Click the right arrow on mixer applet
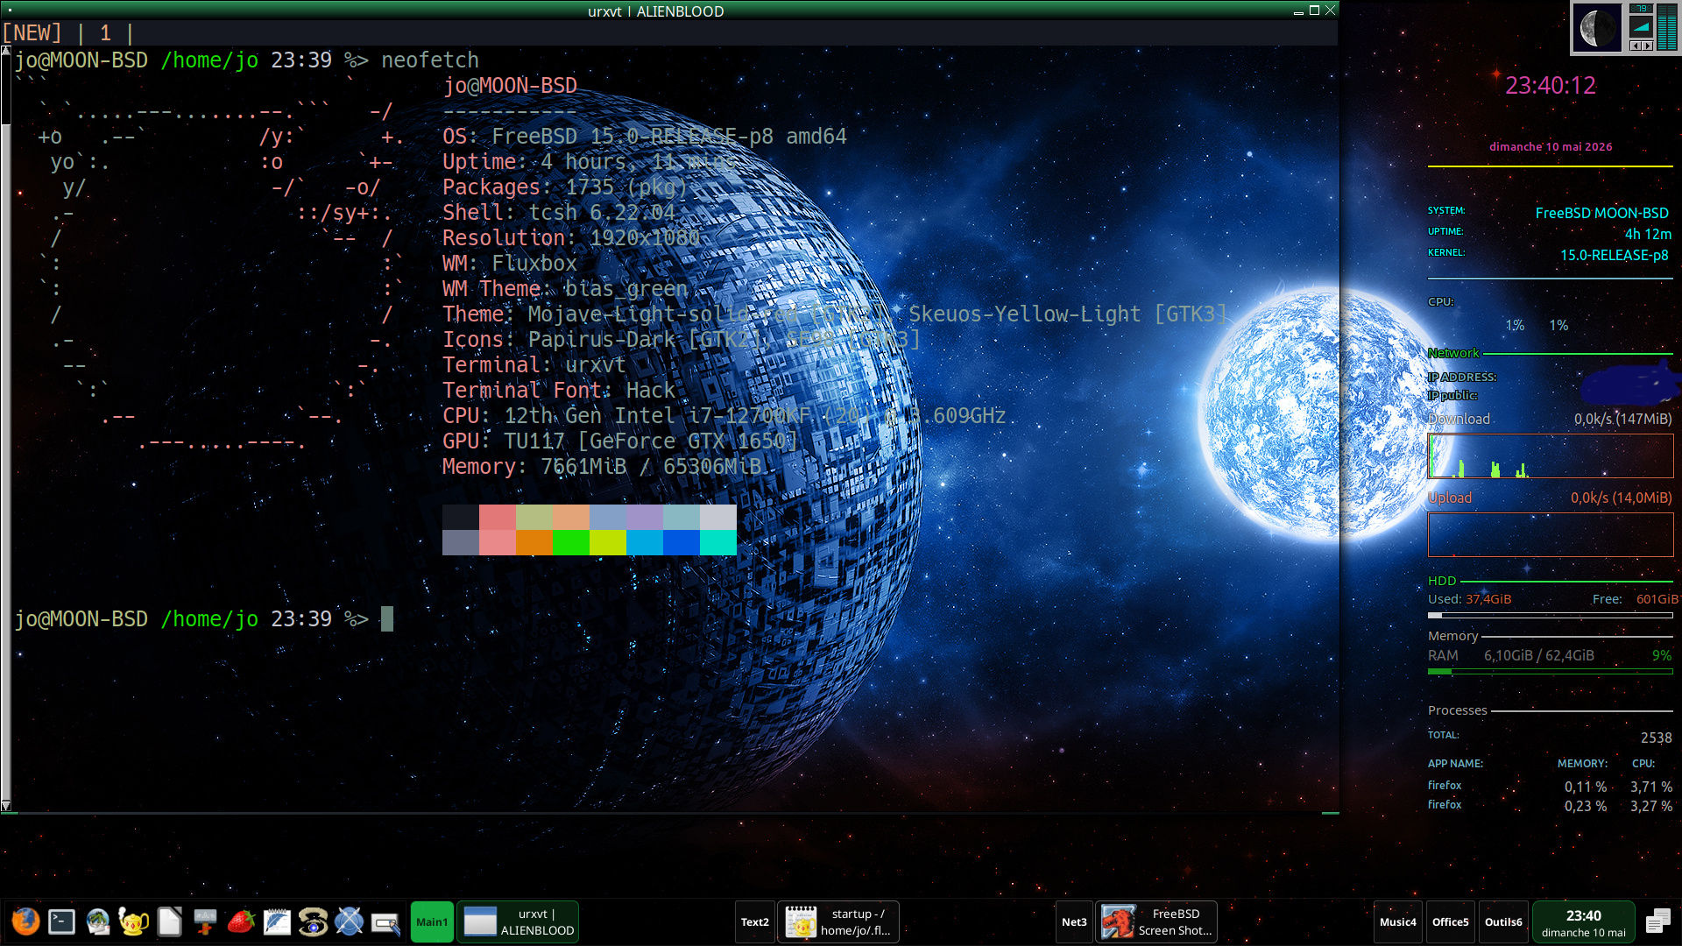This screenshot has width=1682, height=946. tap(1647, 46)
